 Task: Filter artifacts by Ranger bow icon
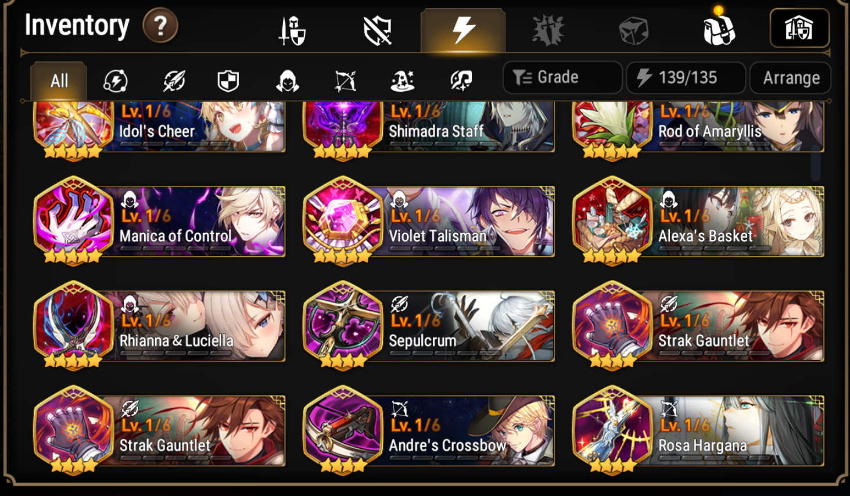[345, 81]
